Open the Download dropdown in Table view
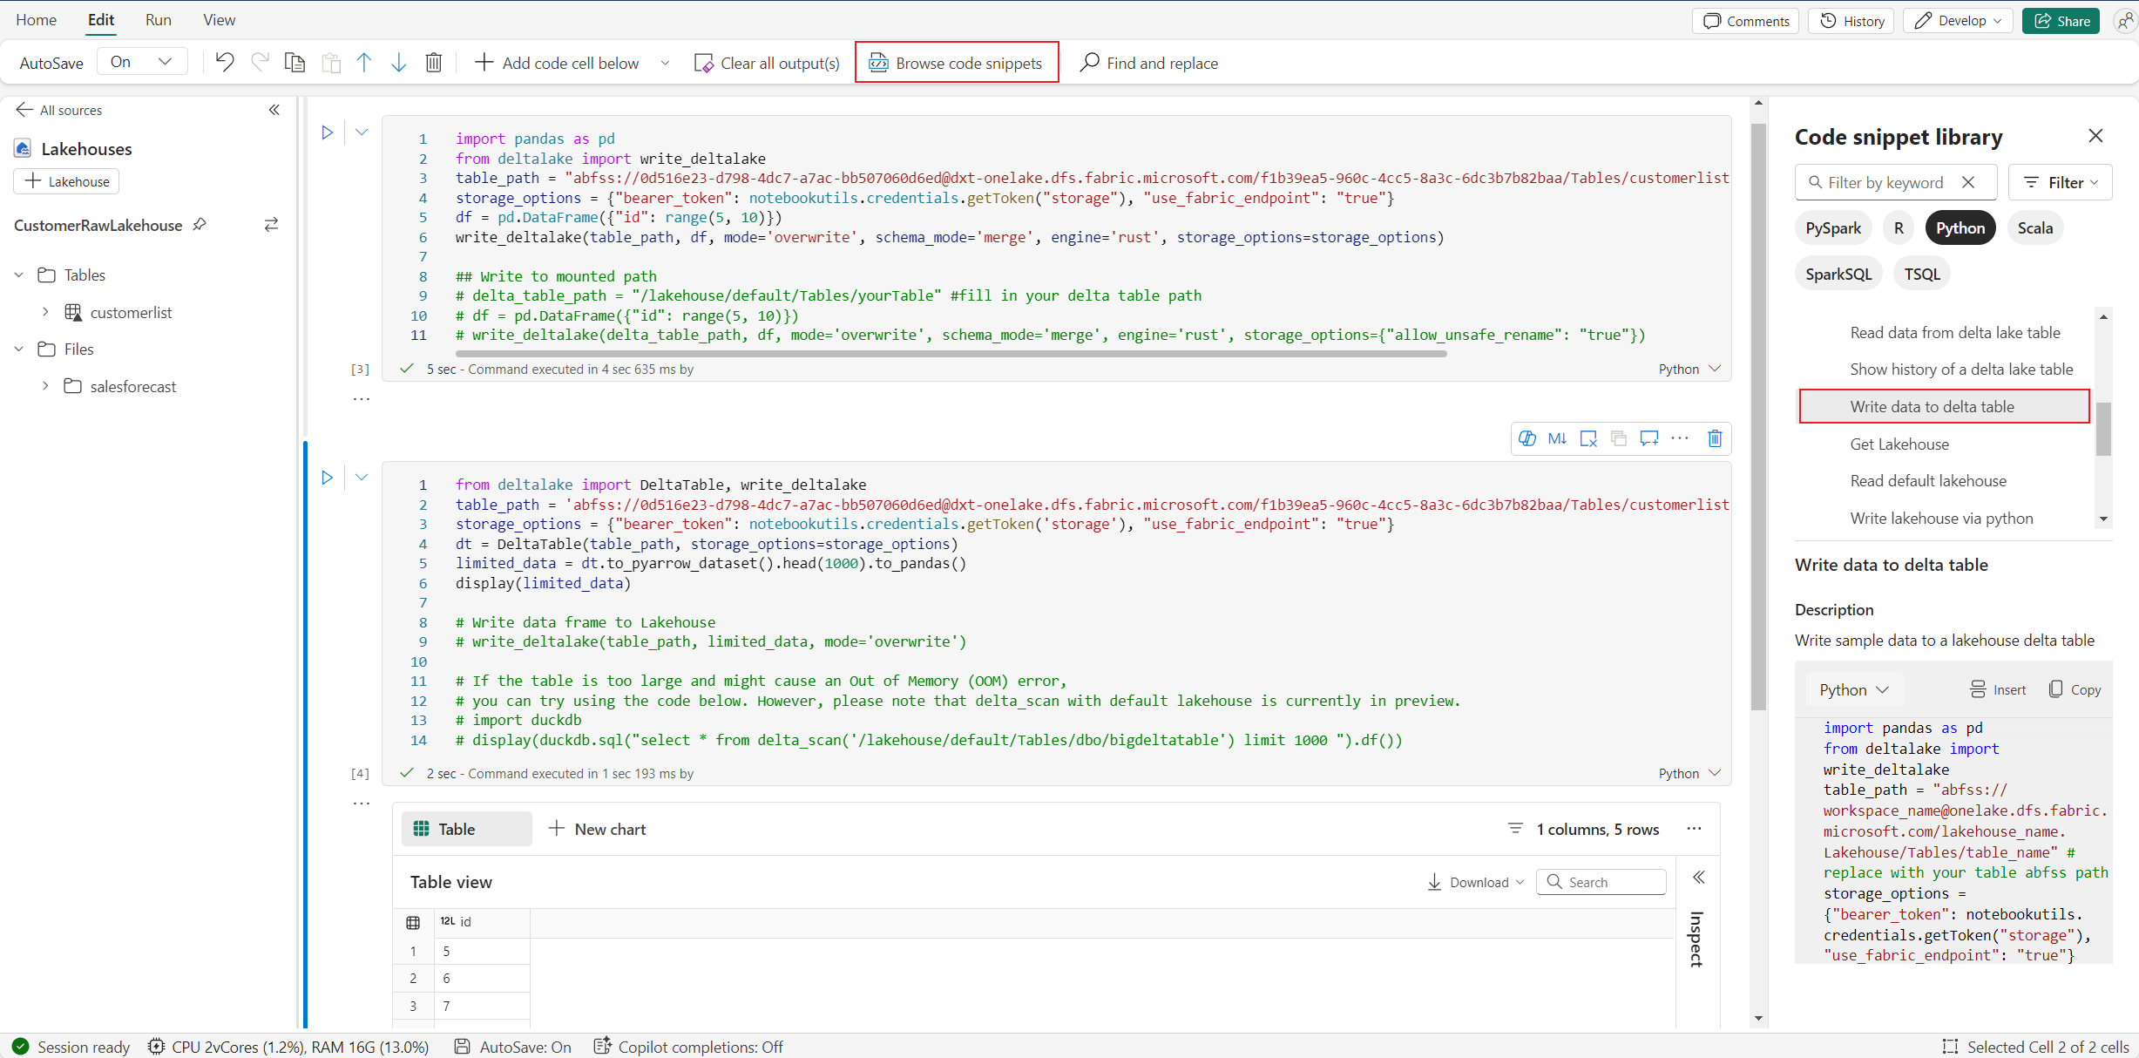 pyautogui.click(x=1477, y=882)
